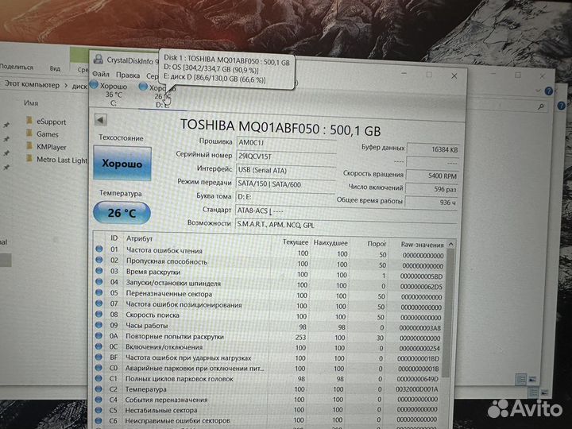Click status circle for Температура row
The width and height of the screenshot is (572, 429).
click(99, 389)
